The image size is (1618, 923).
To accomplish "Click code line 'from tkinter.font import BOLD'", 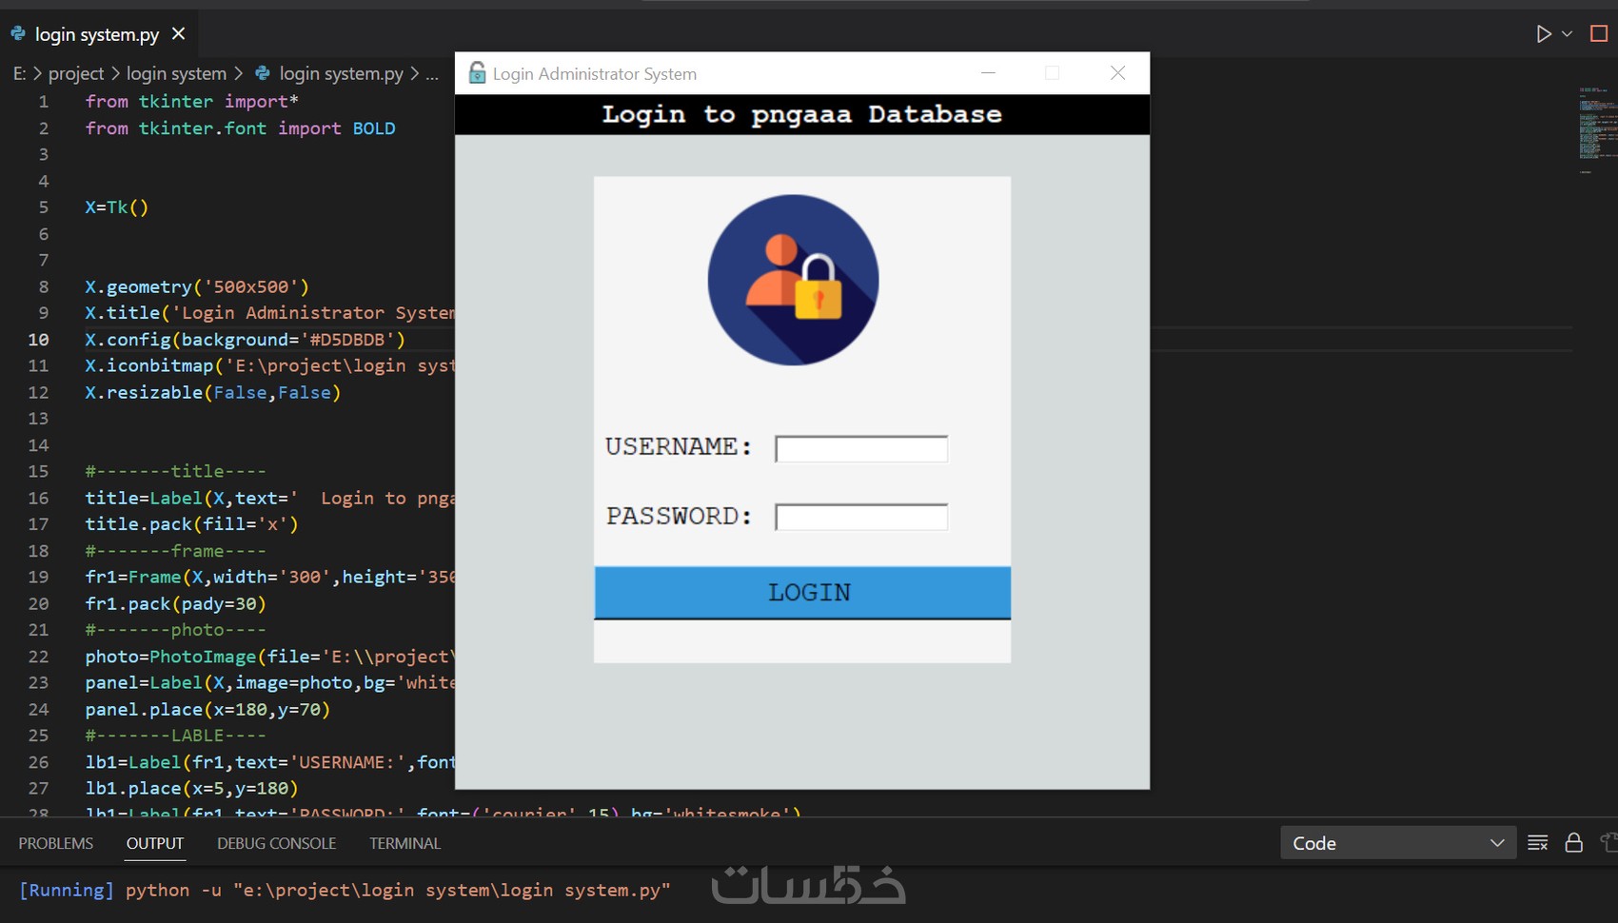I will 240,128.
